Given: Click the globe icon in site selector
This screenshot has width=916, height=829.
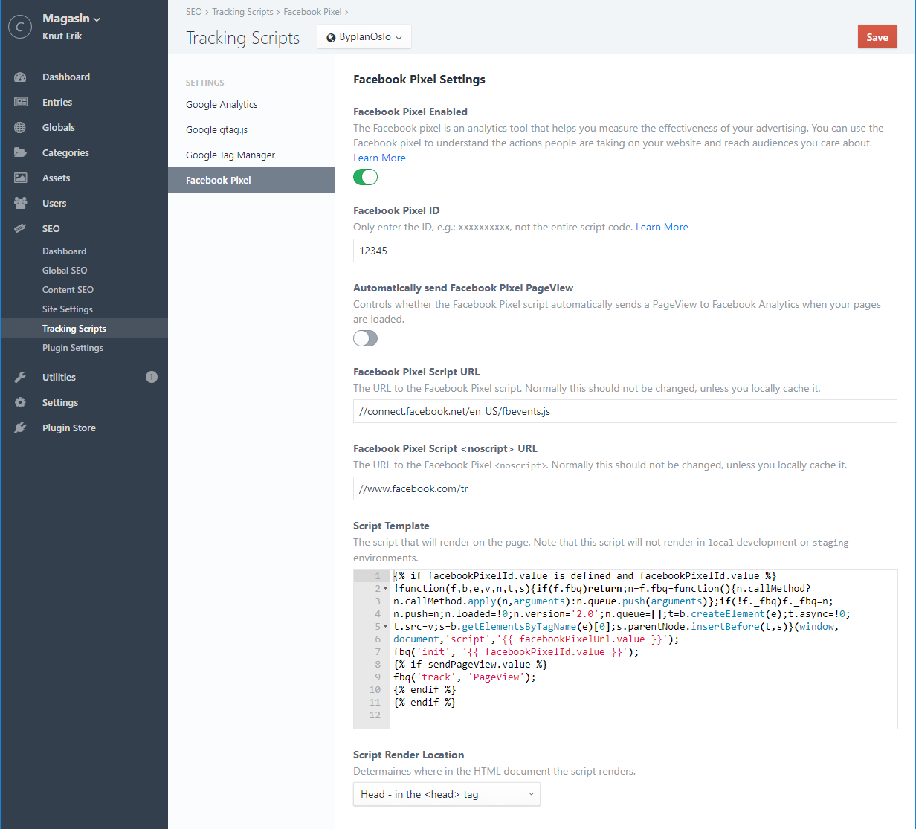Looking at the screenshot, I should 331,37.
